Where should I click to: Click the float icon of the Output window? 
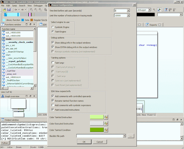tap(177, 120)
